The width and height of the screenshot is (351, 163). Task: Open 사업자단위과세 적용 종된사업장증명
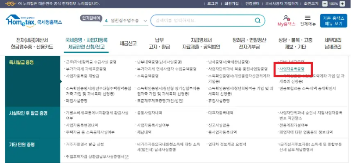click(238, 69)
